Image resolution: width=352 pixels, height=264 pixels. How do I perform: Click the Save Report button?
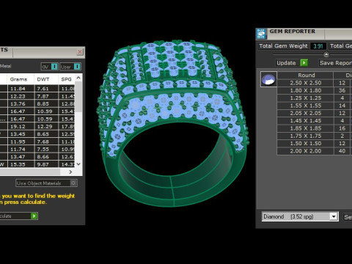[335, 63]
